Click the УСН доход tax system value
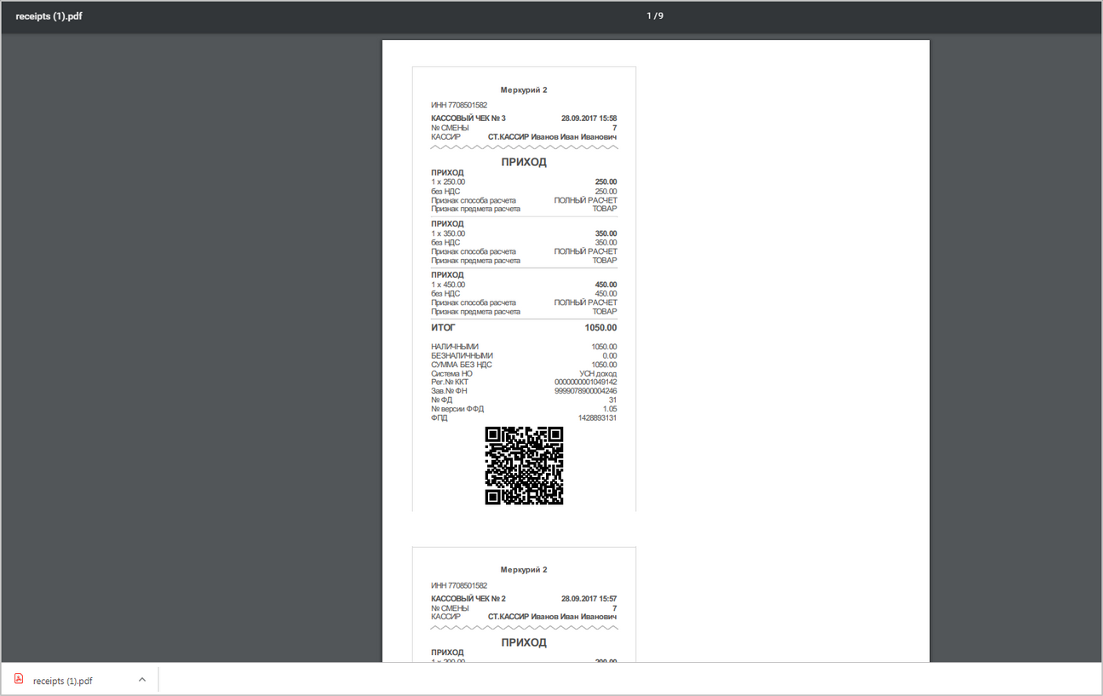 pyautogui.click(x=598, y=374)
